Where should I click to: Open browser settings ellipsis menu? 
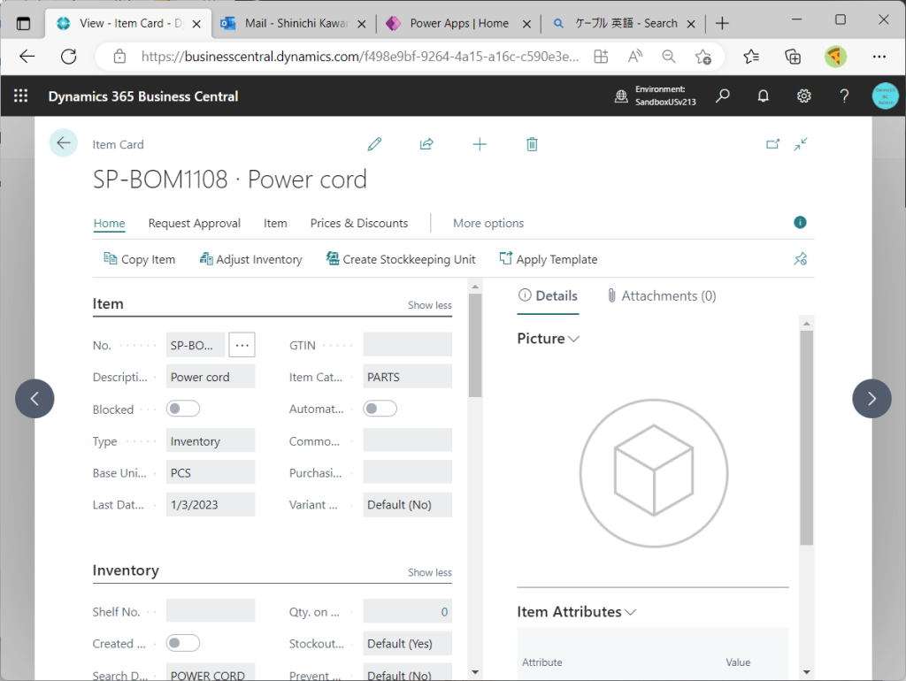click(879, 57)
